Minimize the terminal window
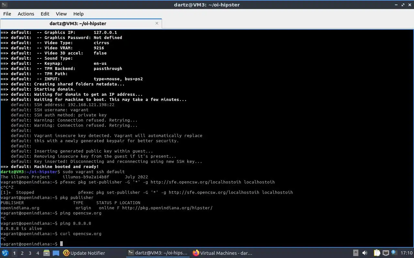This screenshot has height=258, width=414. pos(396,5)
